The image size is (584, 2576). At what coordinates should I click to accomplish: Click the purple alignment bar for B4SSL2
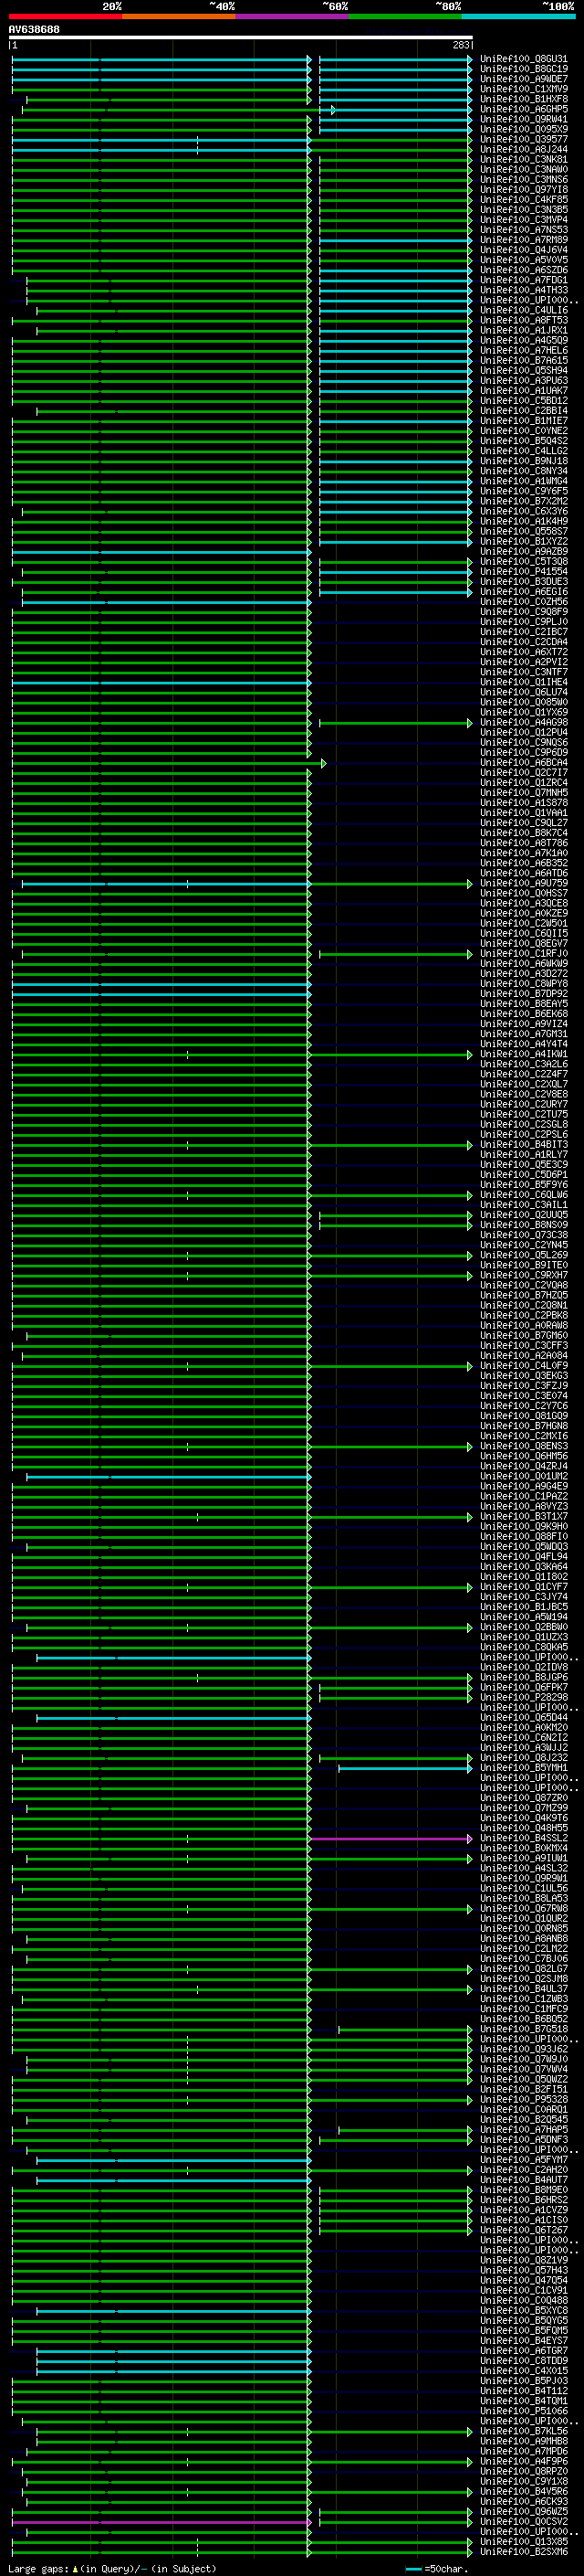point(391,1838)
